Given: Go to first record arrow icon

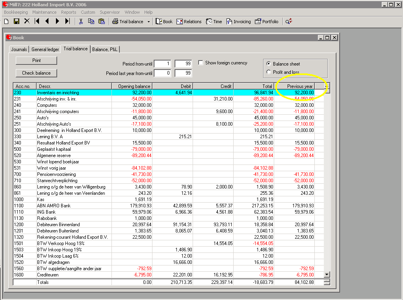Looking at the screenshot, I should click(x=37, y=21).
